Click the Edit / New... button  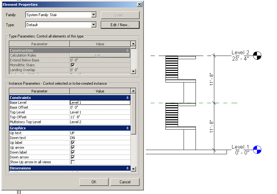pyautogui.click(x=120, y=25)
